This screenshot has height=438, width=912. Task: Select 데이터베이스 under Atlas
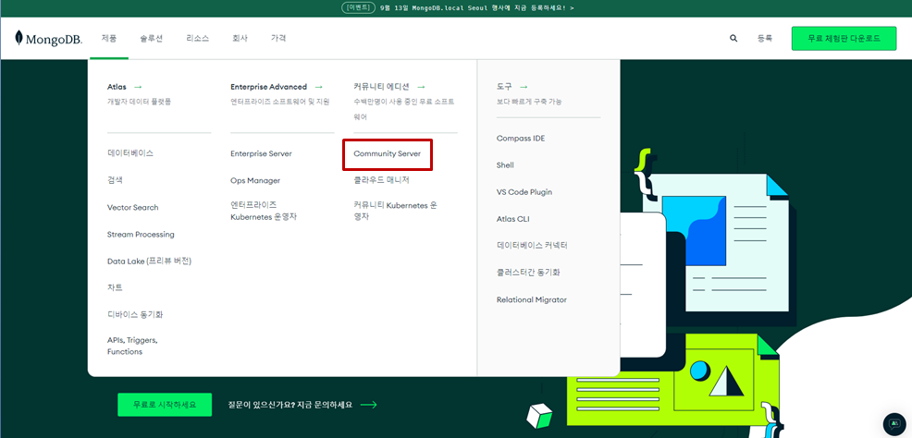coord(130,153)
